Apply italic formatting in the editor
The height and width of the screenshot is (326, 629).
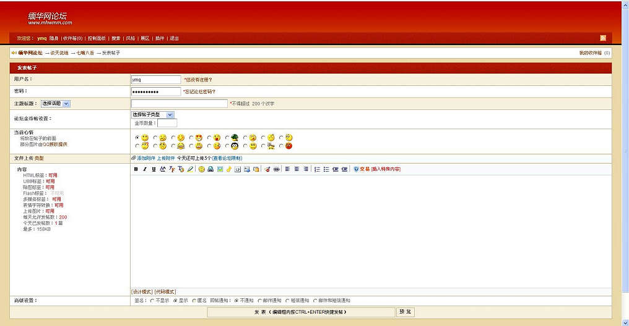coord(145,169)
